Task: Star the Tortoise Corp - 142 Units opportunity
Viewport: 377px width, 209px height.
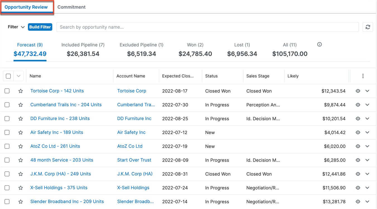Action: [21, 91]
